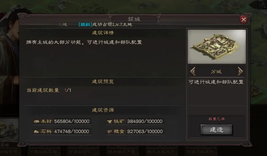Click the 铁矿 iron ore anvil icon

110,121
